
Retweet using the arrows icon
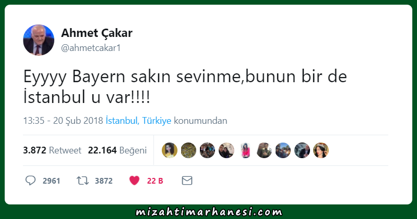(x=82, y=181)
